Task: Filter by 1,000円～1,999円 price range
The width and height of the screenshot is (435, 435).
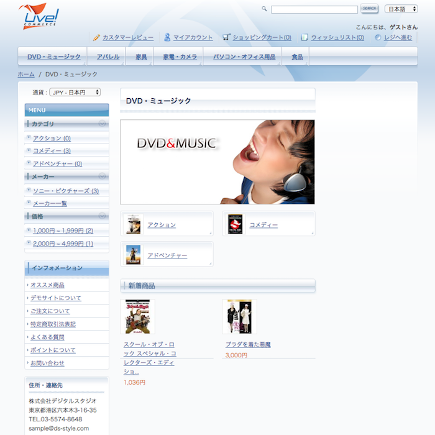Action: (x=63, y=231)
